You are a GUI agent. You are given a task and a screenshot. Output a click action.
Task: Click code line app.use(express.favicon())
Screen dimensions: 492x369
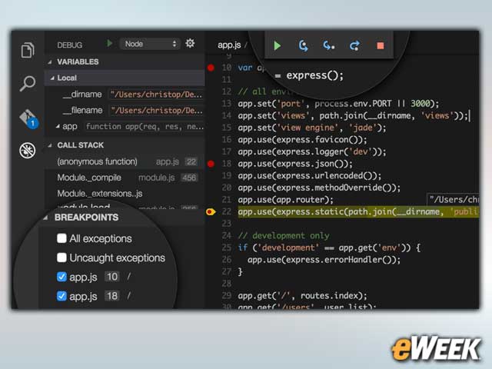tap(302, 140)
